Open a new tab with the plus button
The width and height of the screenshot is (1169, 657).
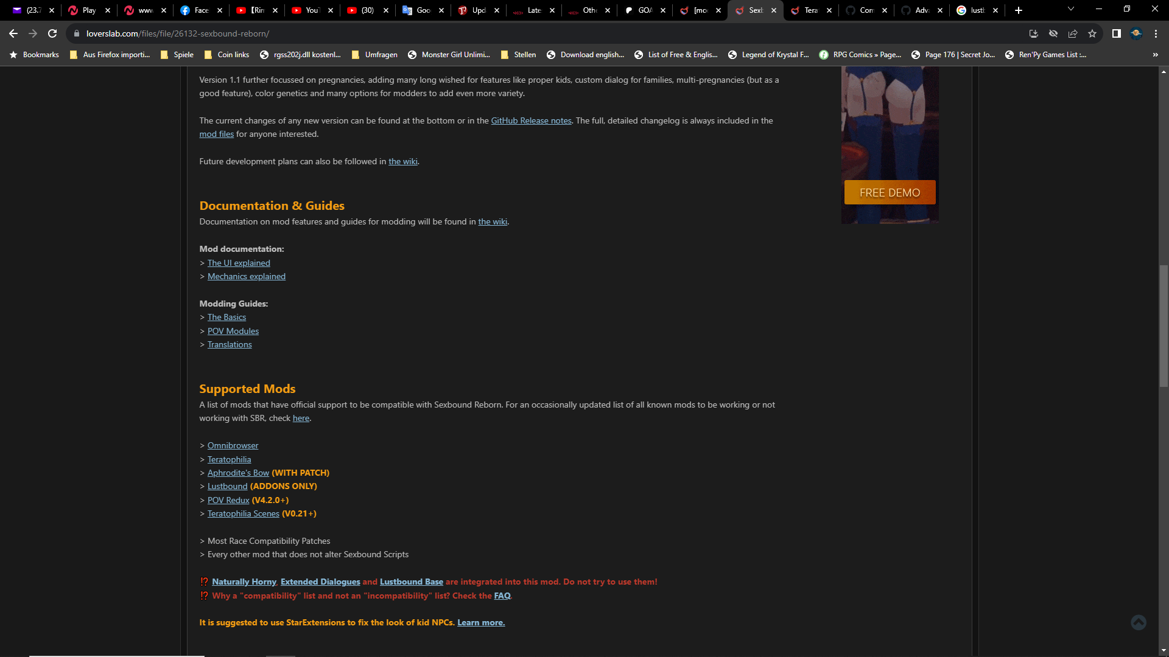pyautogui.click(x=1017, y=10)
